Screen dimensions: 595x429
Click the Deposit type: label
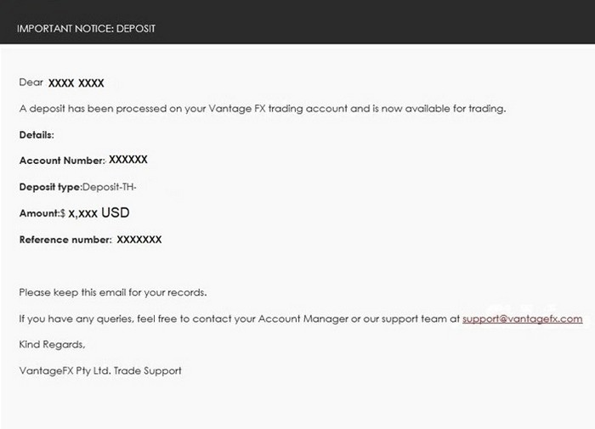click(51, 187)
